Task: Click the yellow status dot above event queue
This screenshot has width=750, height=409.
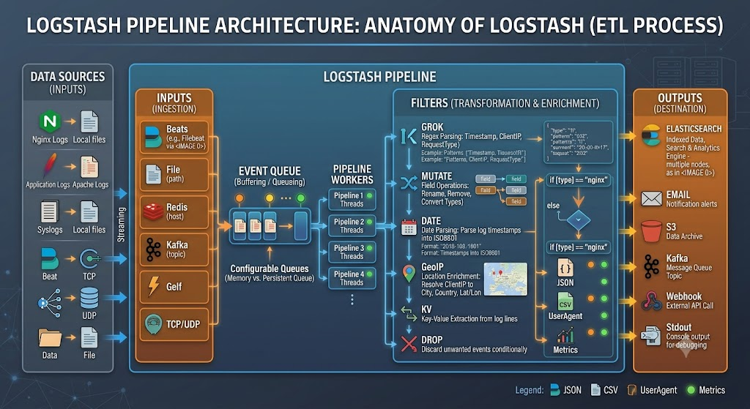Action: click(270, 198)
